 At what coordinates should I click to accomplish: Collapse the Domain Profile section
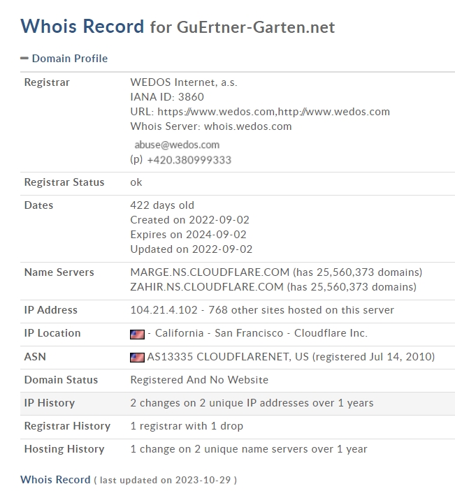(24, 58)
